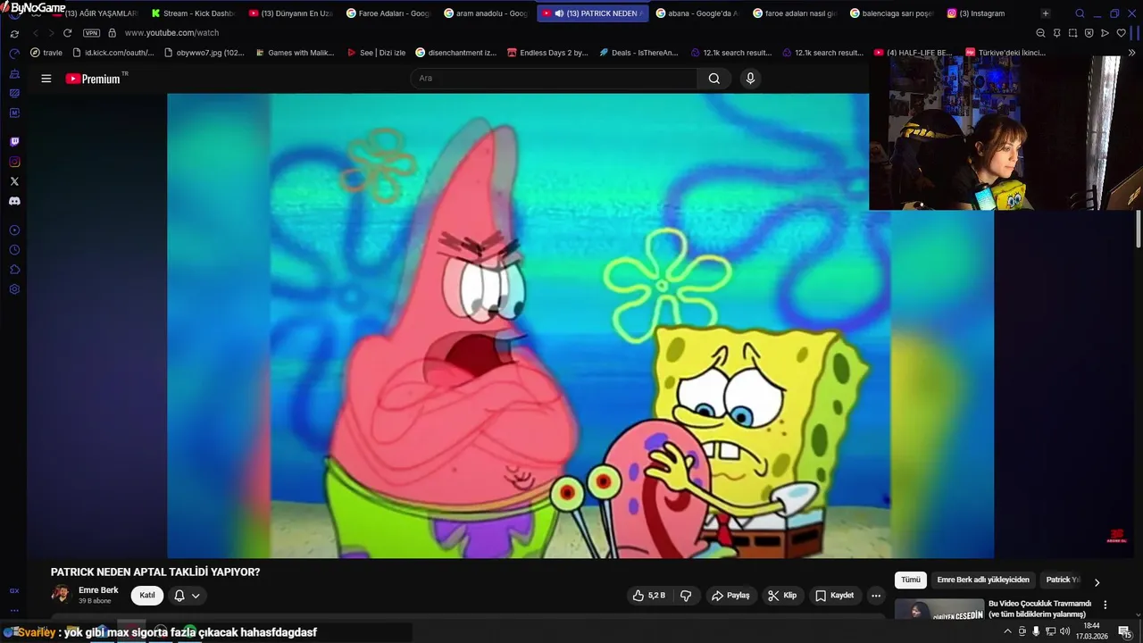Start voice search with microphone icon

tap(750, 79)
